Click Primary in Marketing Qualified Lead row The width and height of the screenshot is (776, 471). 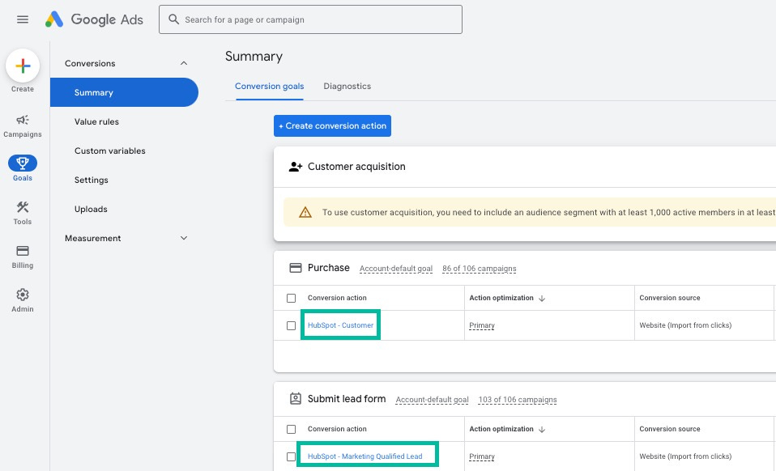pyautogui.click(x=481, y=456)
